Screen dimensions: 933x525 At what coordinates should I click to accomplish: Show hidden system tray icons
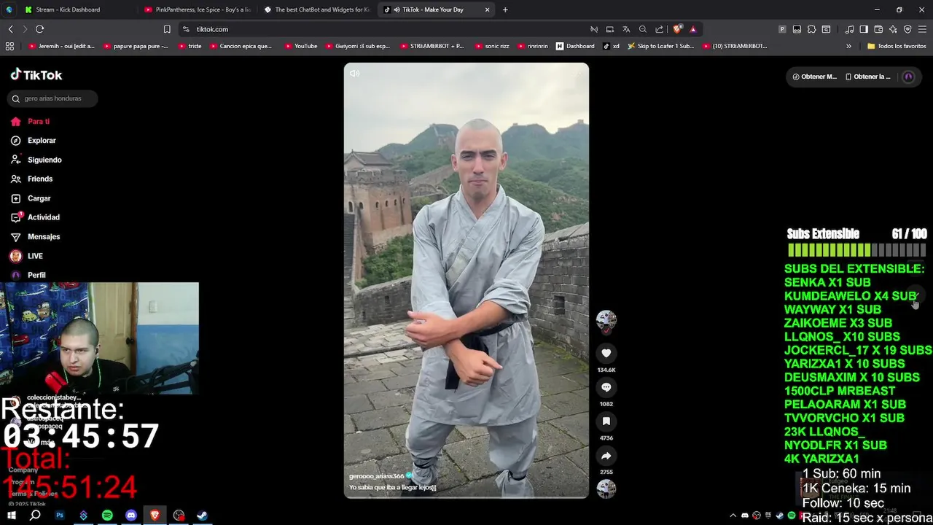pos(733,516)
